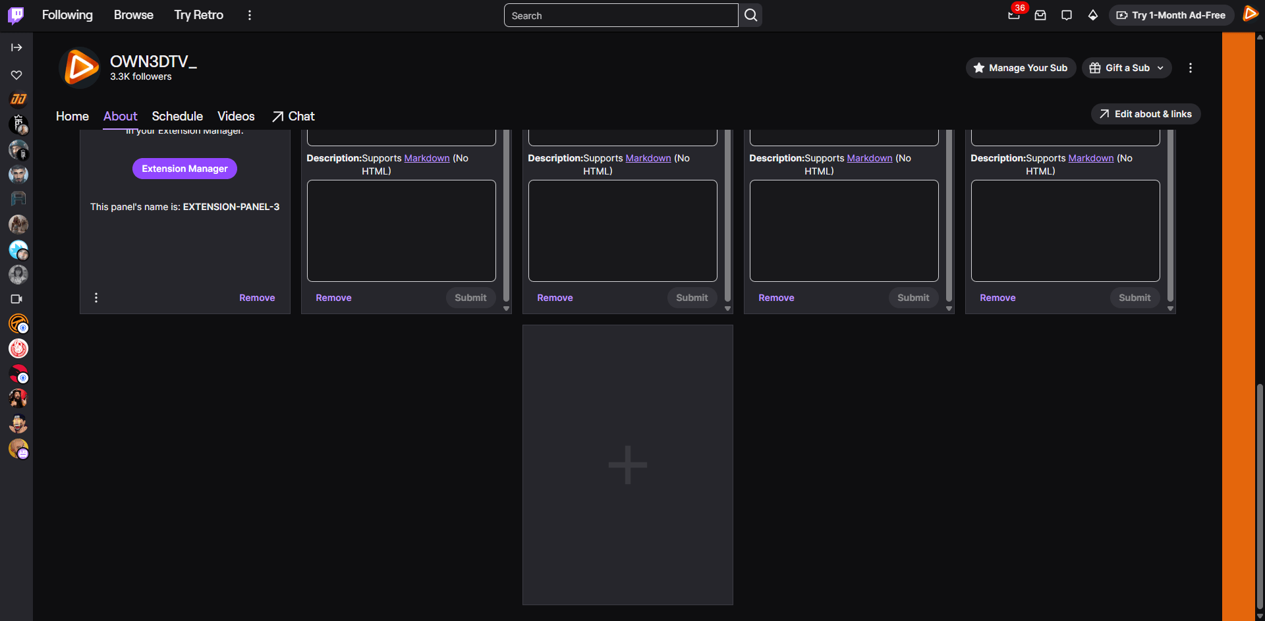This screenshot has height=621, width=1265.
Task: Click Edit about & links button
Action: pos(1146,114)
